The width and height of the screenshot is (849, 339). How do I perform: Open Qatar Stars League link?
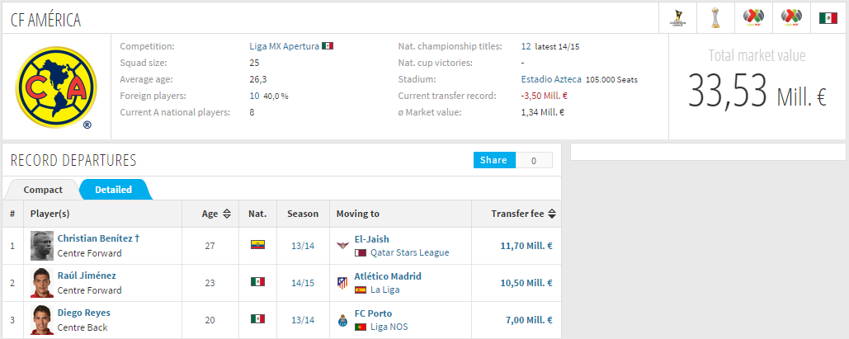tap(410, 253)
